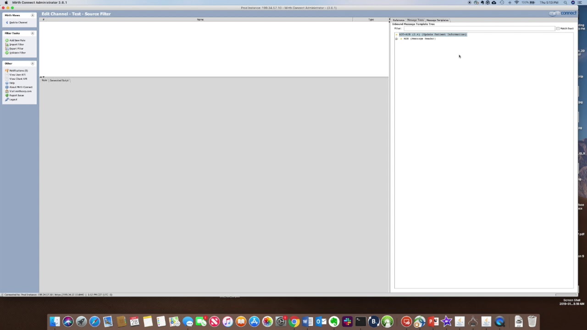Click the Type column header

(371, 20)
